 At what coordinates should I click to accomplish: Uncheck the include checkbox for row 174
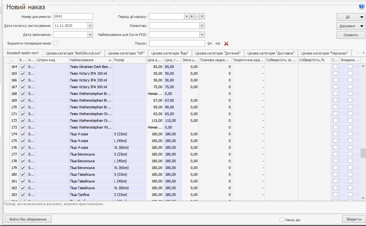(23, 134)
